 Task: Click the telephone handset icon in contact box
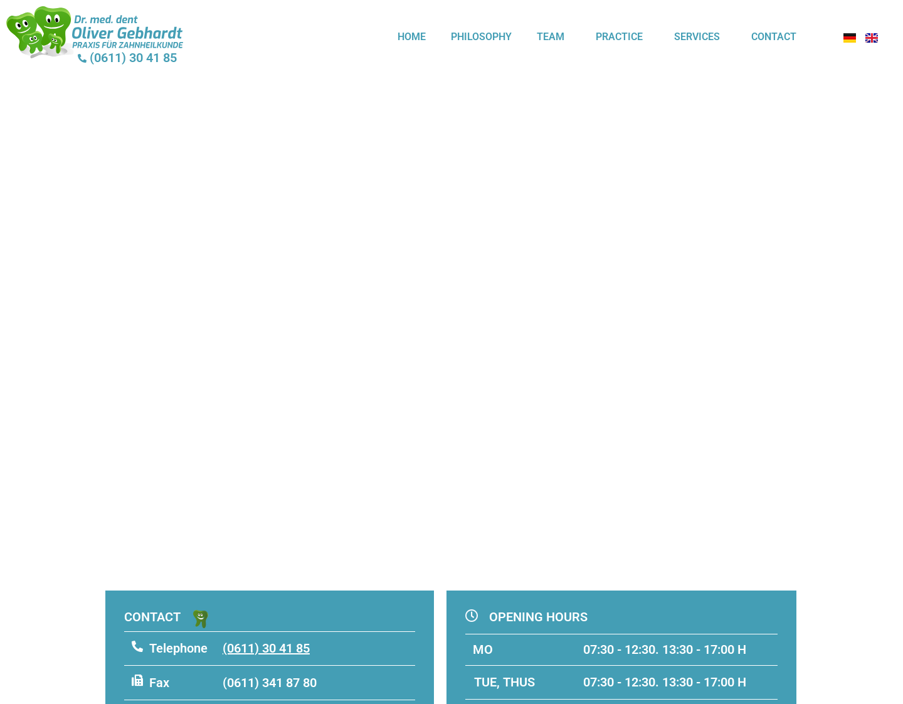pyautogui.click(x=137, y=646)
